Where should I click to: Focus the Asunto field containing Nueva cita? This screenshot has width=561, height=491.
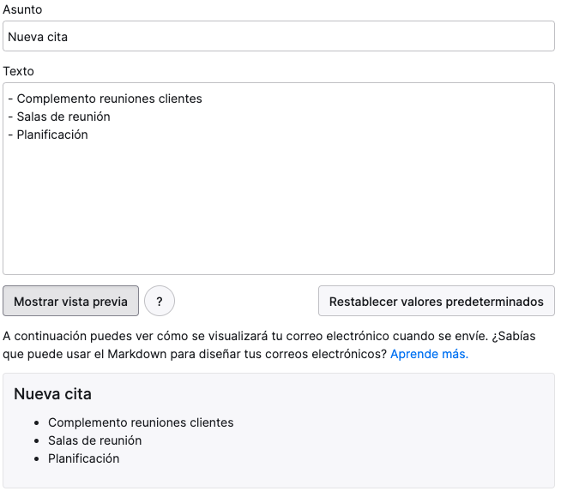point(279,36)
